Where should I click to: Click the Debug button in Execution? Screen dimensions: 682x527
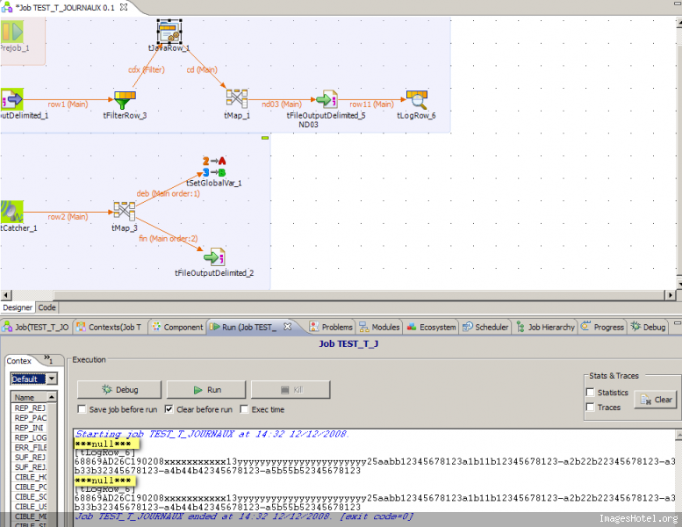[118, 389]
